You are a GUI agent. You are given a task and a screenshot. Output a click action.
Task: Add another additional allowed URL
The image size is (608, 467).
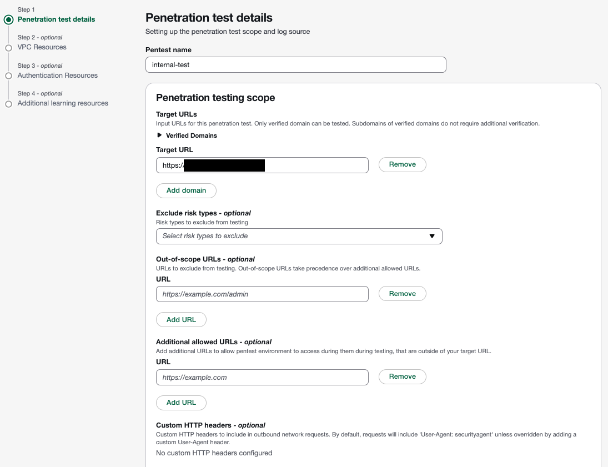(x=181, y=403)
